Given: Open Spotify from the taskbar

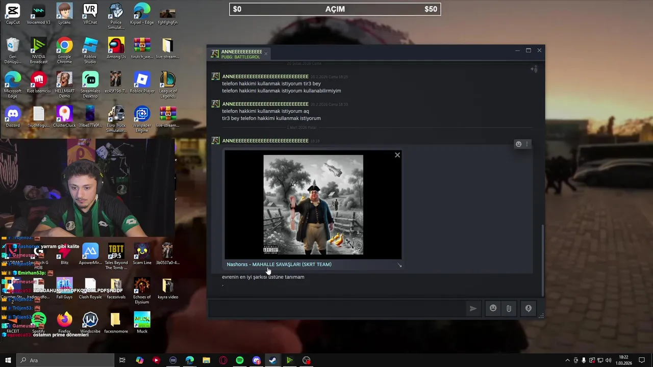Looking at the screenshot, I should click(240, 360).
